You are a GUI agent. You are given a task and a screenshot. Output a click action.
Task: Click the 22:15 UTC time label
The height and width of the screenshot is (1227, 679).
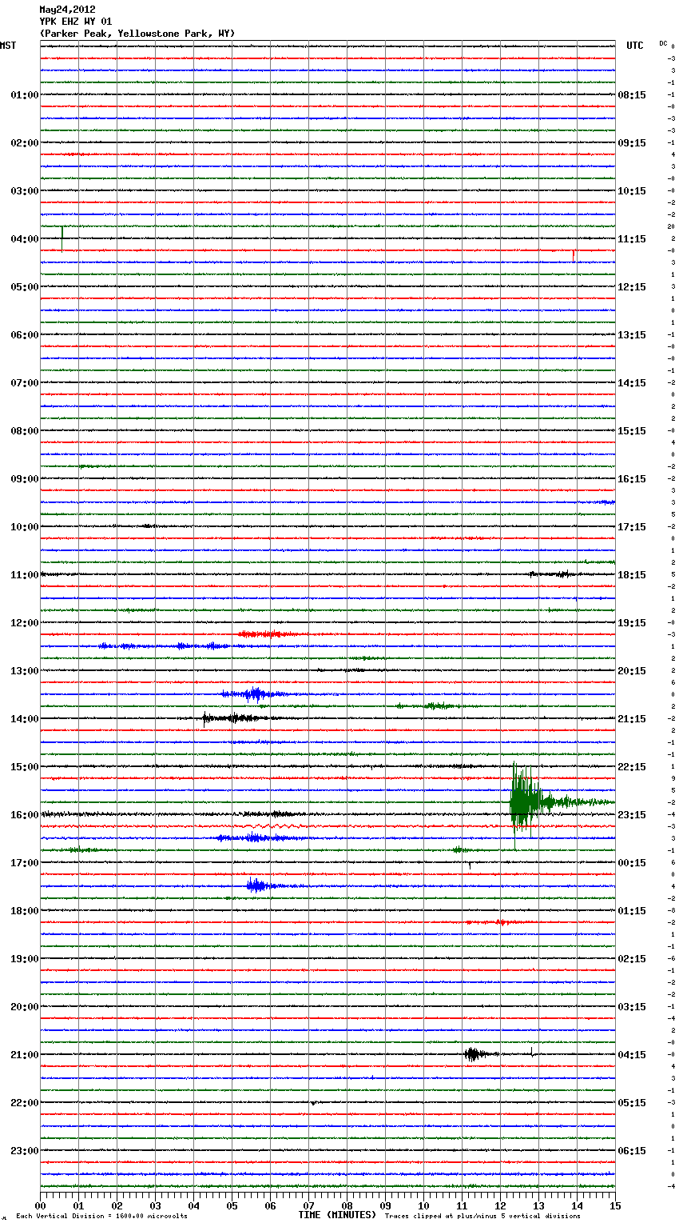coord(632,767)
